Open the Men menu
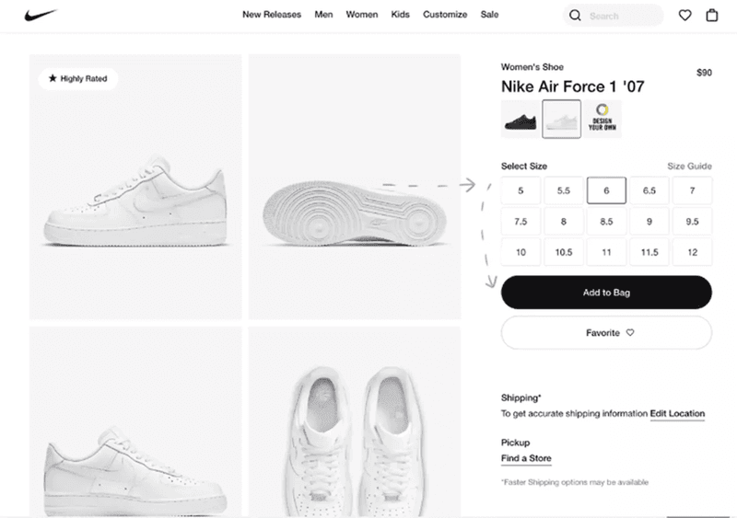737x518 pixels. pyautogui.click(x=323, y=15)
